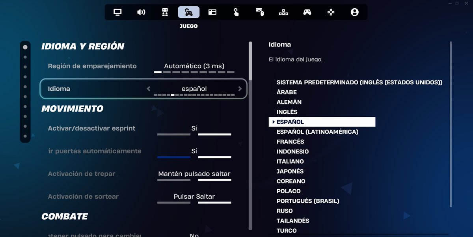Screen dimensions: 473x237
Task: Click the Idioma setting row label
Action: click(59, 89)
